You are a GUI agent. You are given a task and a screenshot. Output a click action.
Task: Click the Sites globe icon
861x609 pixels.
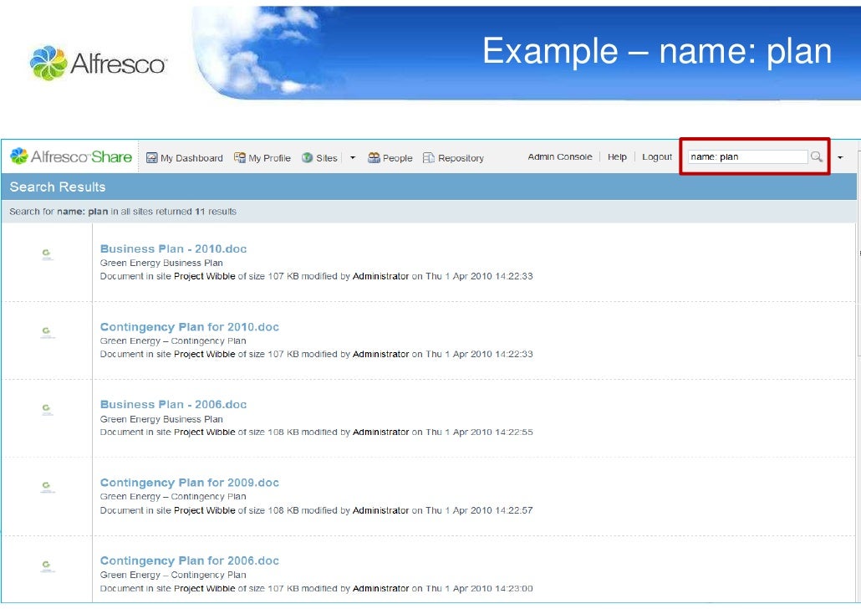(308, 158)
